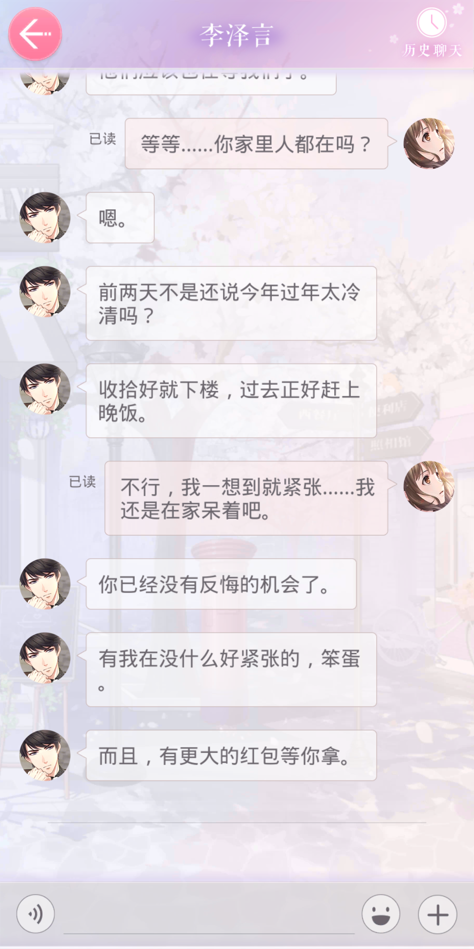Tap avatar beside 红包 message
Screen dimensions: 474x949
[x=45, y=755]
